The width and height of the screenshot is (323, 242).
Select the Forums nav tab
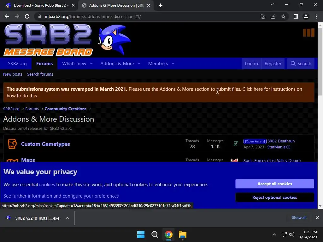click(44, 64)
